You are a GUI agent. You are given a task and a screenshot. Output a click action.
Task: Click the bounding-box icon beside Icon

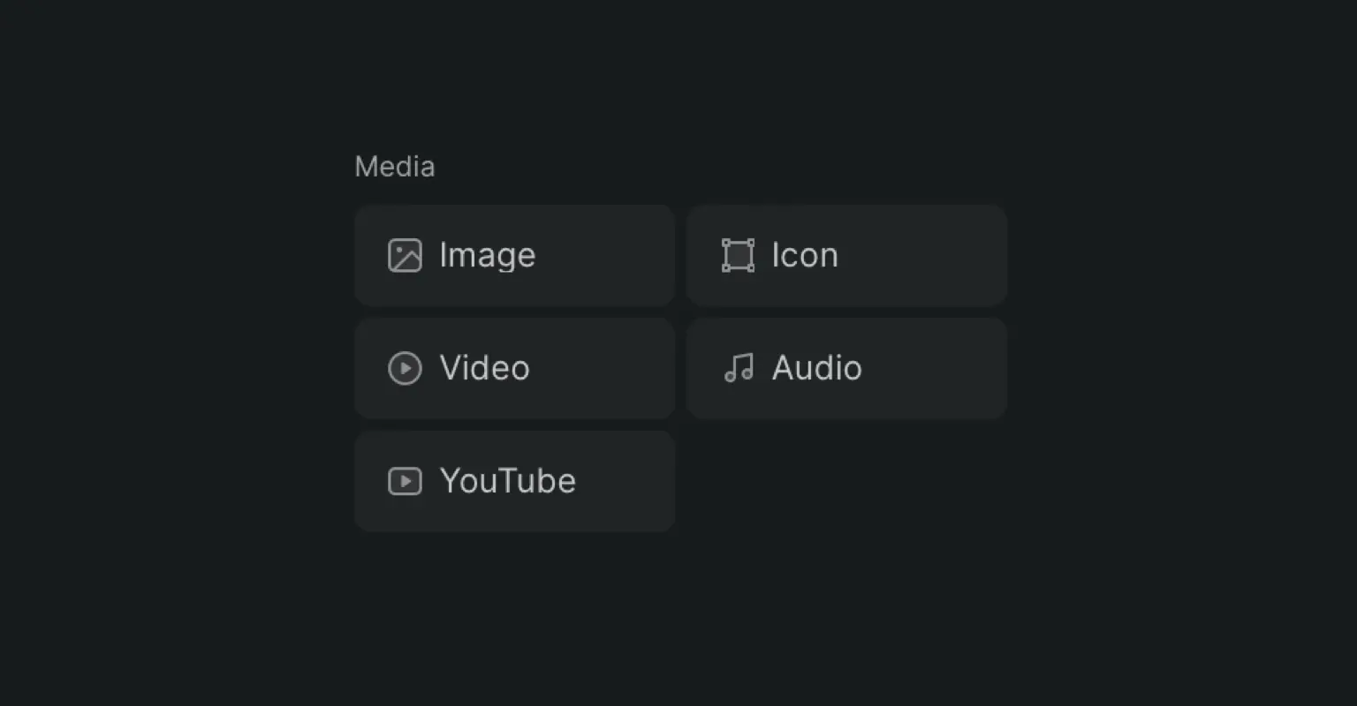738,256
